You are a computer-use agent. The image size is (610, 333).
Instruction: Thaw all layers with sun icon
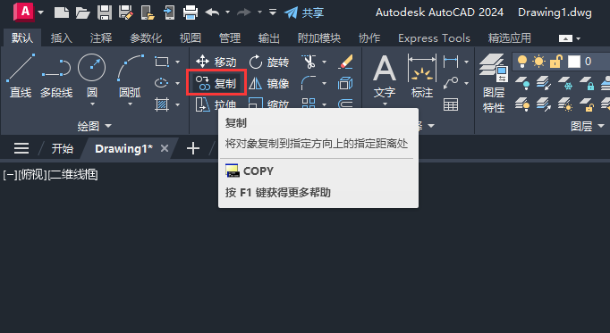565,104
